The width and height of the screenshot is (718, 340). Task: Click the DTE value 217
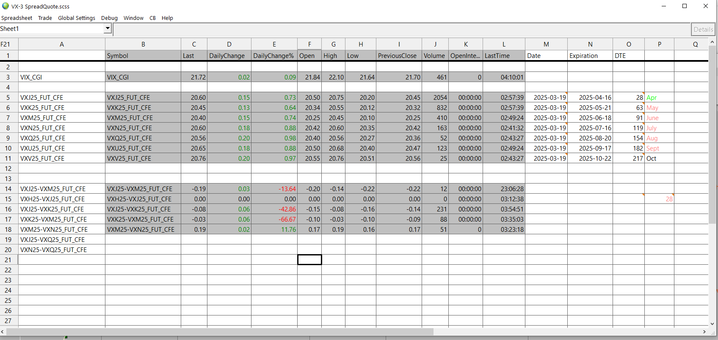[629, 158]
